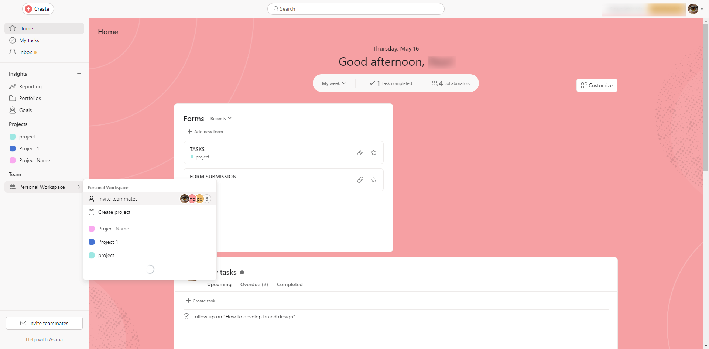709x349 pixels.
Task: Click the pink swatch of sidebar Project Name
Action: tap(13, 160)
